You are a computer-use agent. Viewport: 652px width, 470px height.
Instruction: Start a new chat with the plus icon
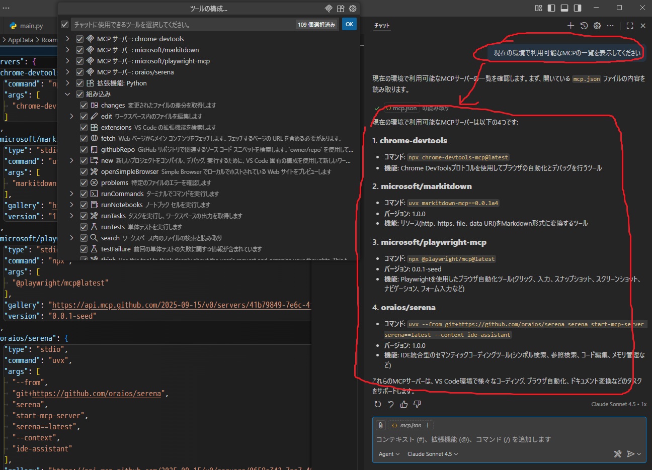(570, 26)
